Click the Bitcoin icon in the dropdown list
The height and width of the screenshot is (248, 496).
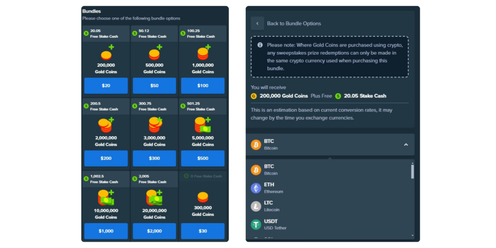256,170
